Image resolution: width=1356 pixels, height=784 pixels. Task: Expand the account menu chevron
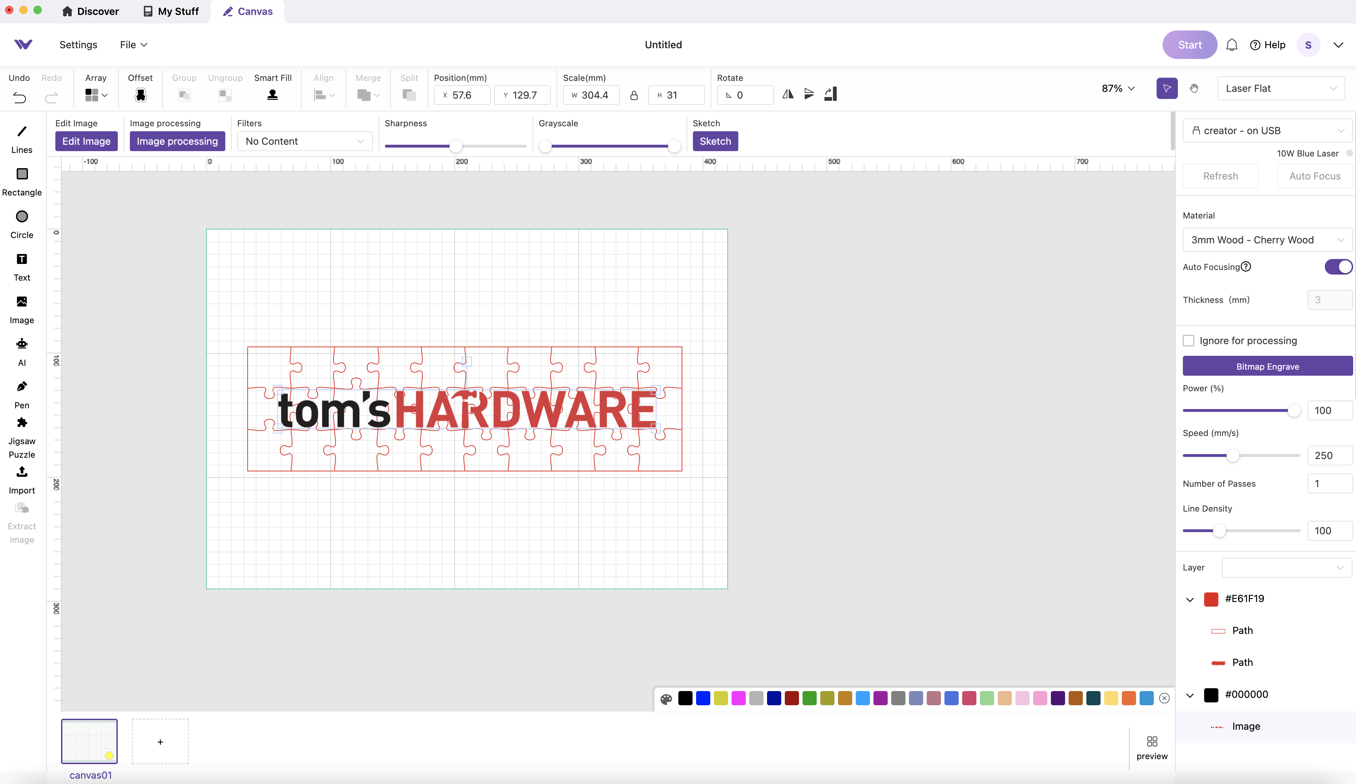coord(1338,45)
